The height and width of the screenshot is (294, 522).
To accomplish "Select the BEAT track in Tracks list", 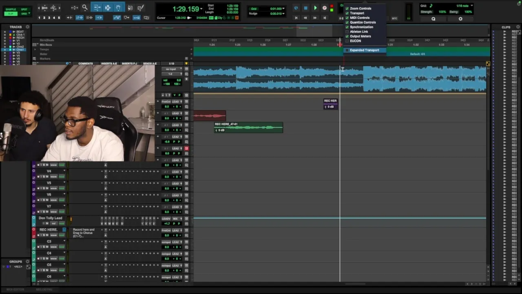I will click(x=20, y=31).
